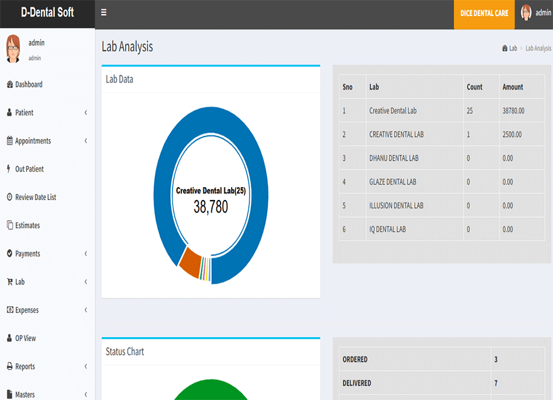Viewport: 553px width, 400px height.
Task: Open the Dashboard menu item
Action: pyautogui.click(x=28, y=84)
